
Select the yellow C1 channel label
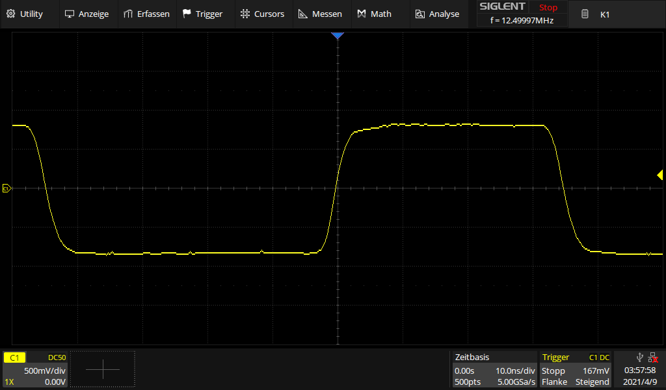(x=14, y=357)
